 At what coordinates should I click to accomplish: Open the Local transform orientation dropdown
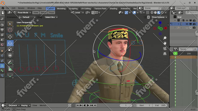pos(77,12)
